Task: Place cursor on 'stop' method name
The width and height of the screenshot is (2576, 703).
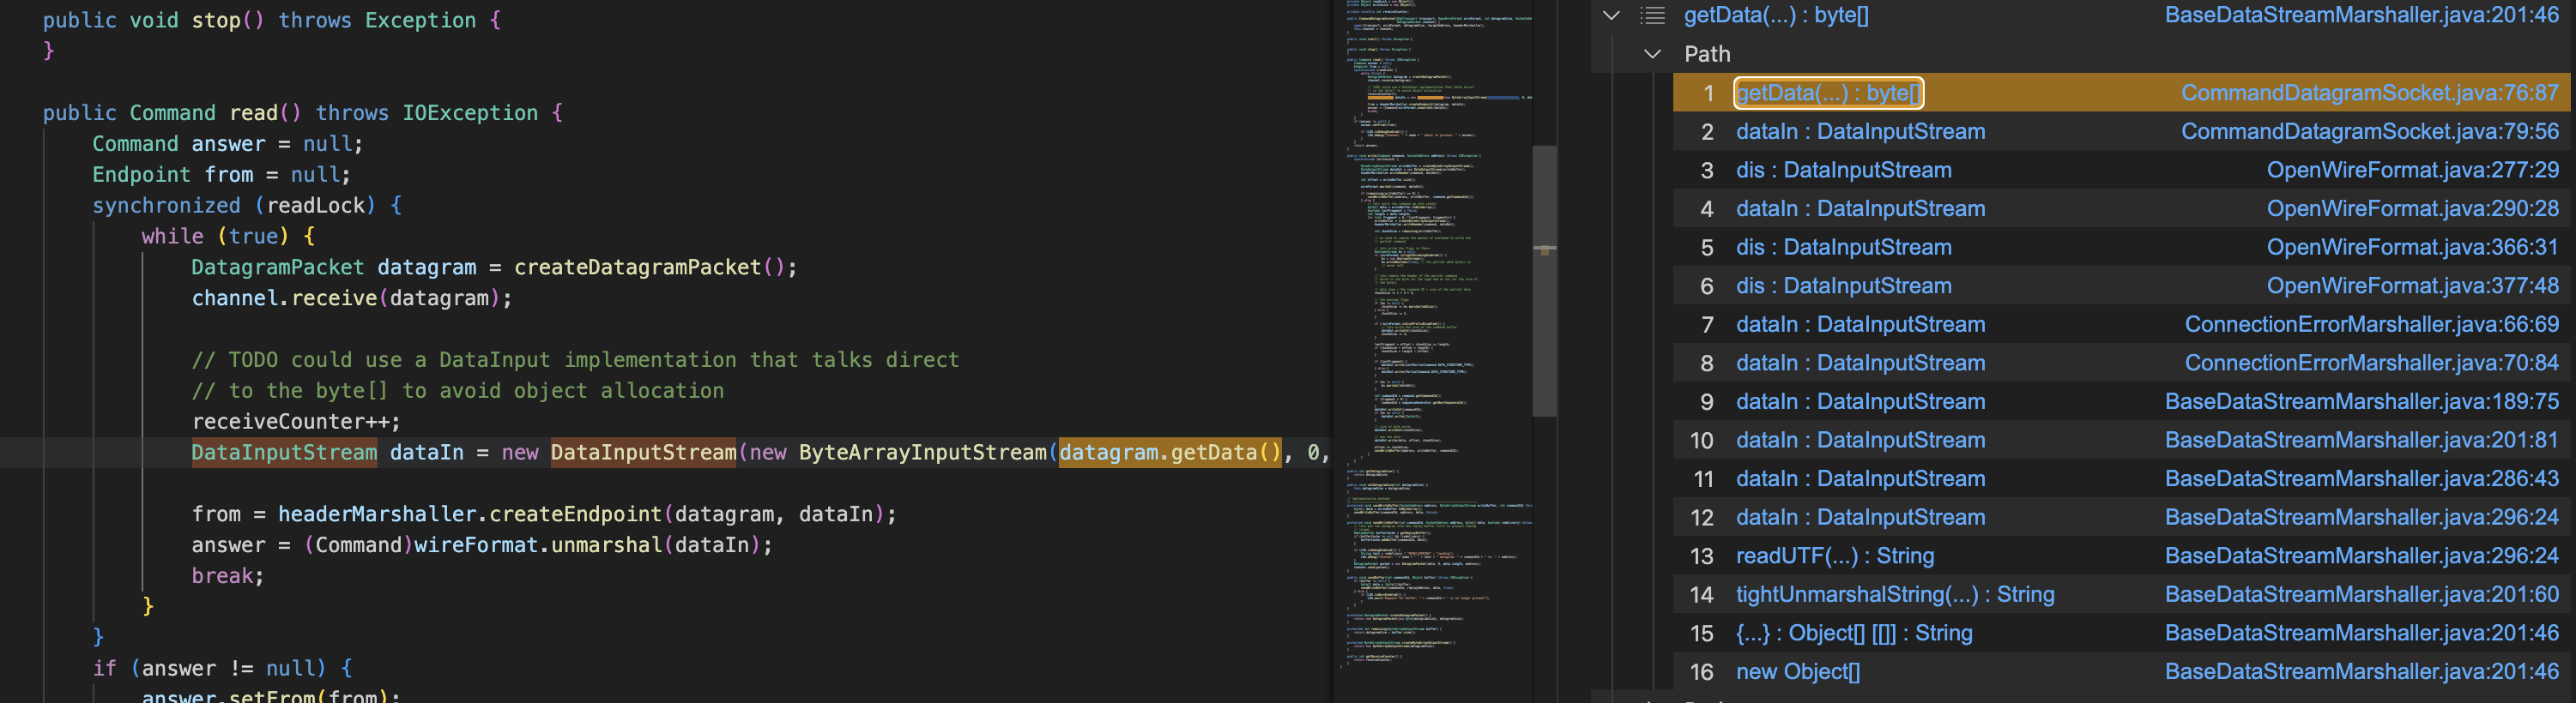Action: tap(216, 20)
